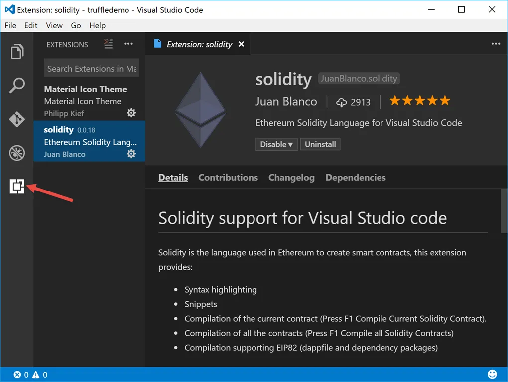Open the Extensions view icon
This screenshot has width=508, height=382.
[x=17, y=187]
